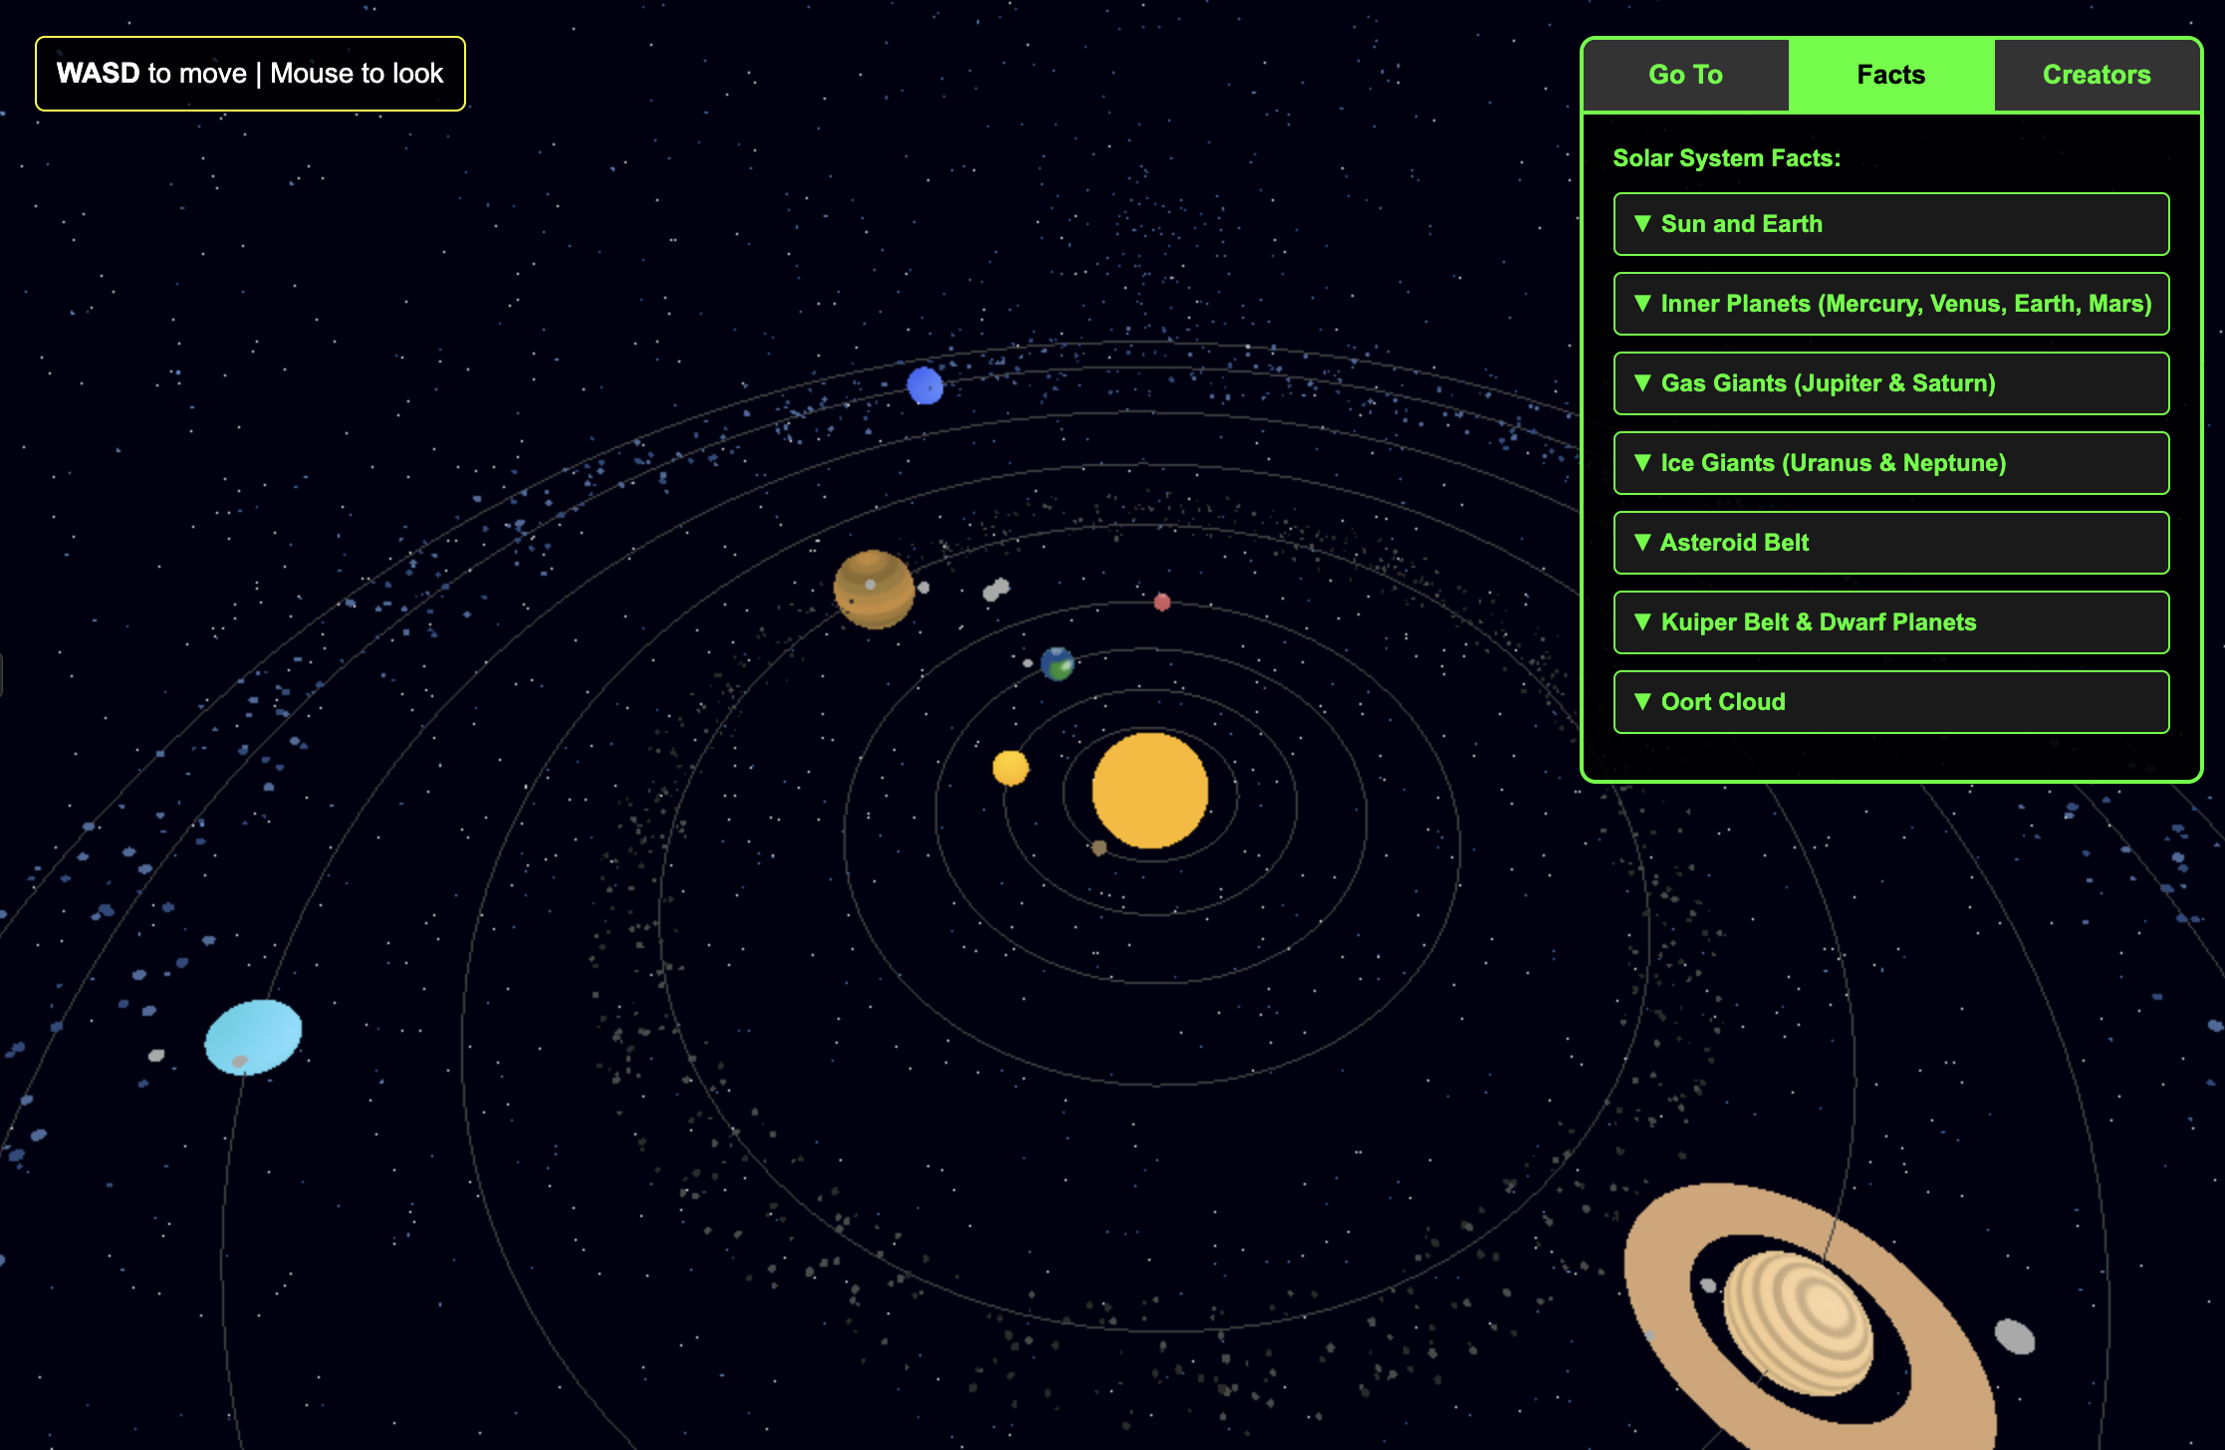Expand the Sun and Earth facts
The height and width of the screenshot is (1450, 2225).
pyautogui.click(x=1891, y=224)
